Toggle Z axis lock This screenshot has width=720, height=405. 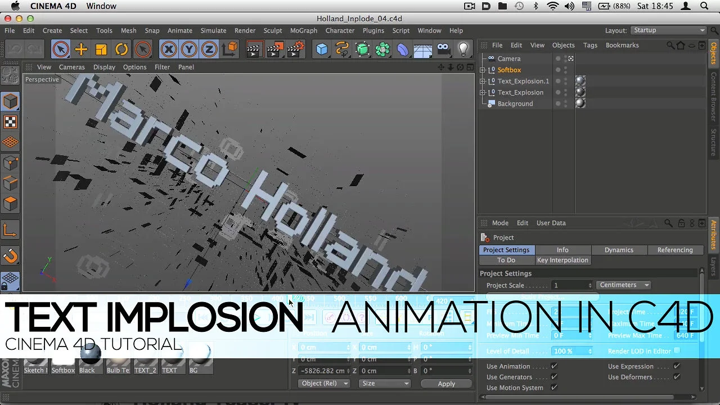(x=209, y=49)
